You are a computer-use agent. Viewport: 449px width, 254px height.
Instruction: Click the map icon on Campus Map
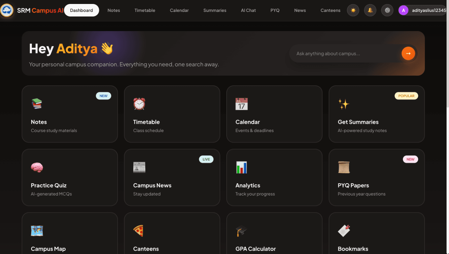coord(37,231)
